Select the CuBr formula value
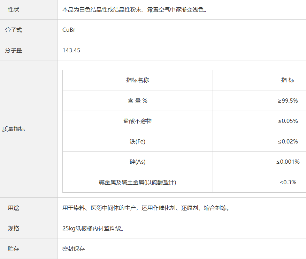The width and height of the screenshot is (306, 259). click(x=69, y=30)
